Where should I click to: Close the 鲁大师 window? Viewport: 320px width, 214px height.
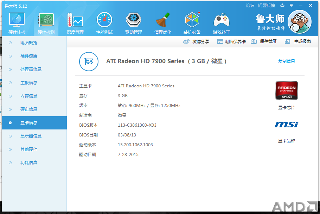[311, 6]
